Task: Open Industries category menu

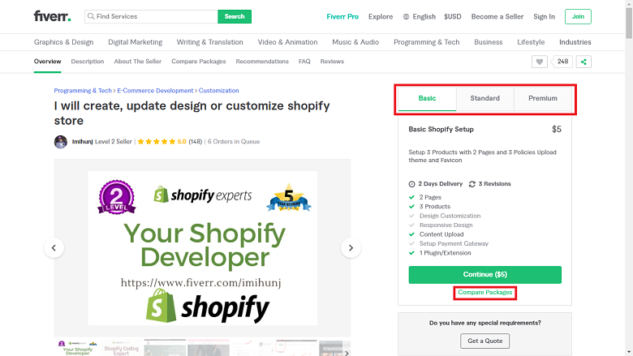Action: tap(575, 42)
